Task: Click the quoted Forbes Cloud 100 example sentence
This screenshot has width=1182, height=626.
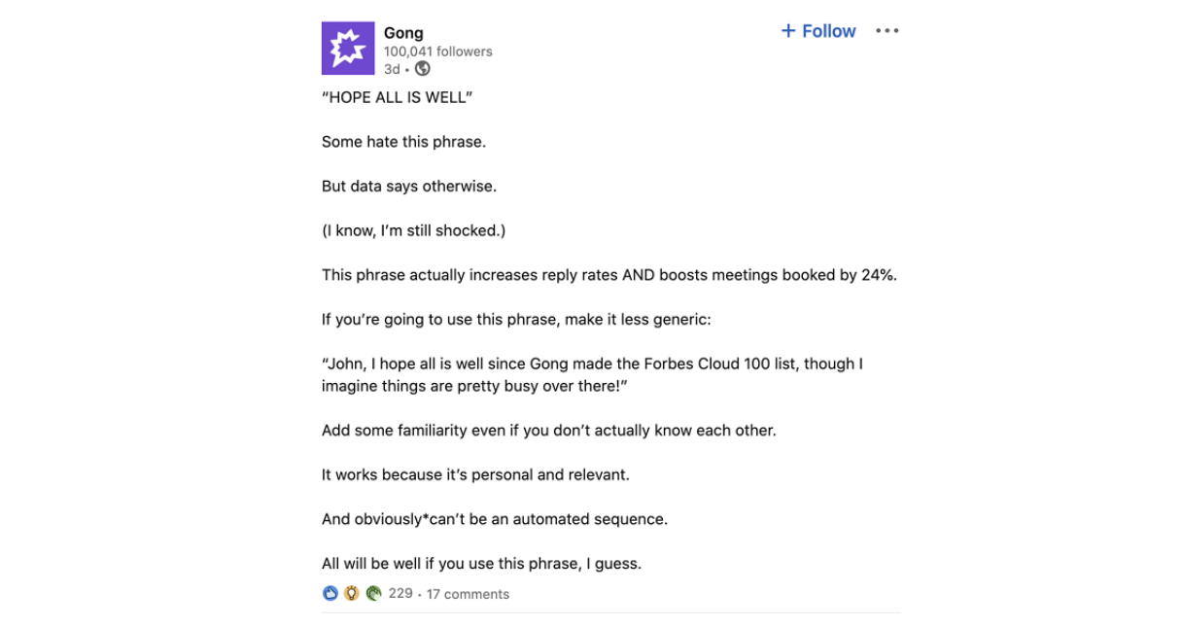Action: (592, 375)
